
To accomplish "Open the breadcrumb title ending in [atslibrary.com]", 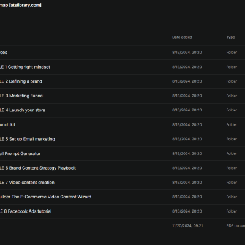I will click(21, 5).
